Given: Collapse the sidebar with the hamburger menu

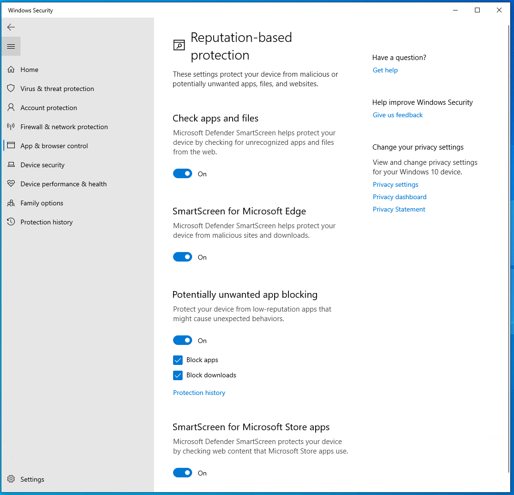Looking at the screenshot, I should point(11,46).
